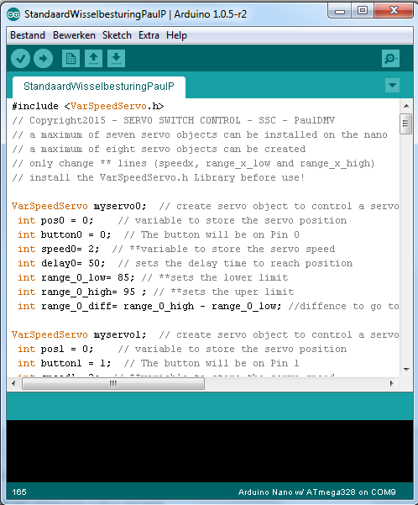Viewport: 418px width, 505px height.
Task: Open the Sketch menu
Action: pos(117,35)
